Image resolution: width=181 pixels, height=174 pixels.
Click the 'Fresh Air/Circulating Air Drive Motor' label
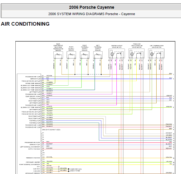click(137, 46)
